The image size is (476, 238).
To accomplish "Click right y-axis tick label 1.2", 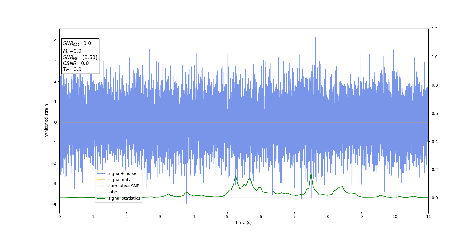I will point(435,29).
